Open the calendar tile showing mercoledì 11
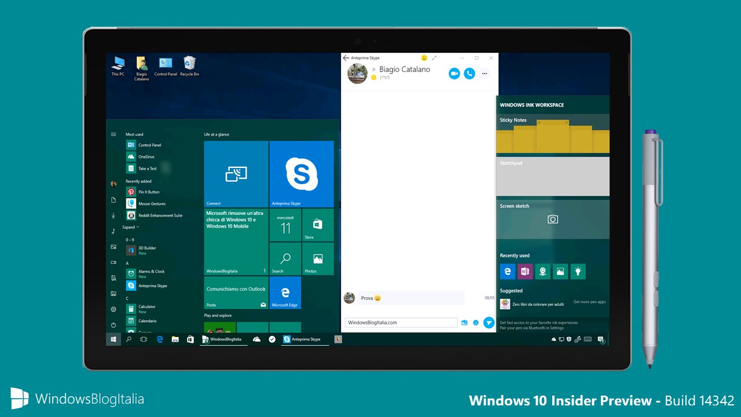The width and height of the screenshot is (741, 417). pyautogui.click(x=285, y=225)
